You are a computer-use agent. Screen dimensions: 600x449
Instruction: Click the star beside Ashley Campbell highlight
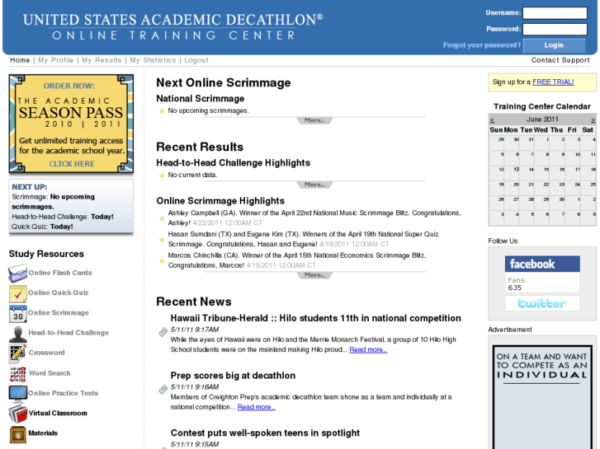pos(162,218)
